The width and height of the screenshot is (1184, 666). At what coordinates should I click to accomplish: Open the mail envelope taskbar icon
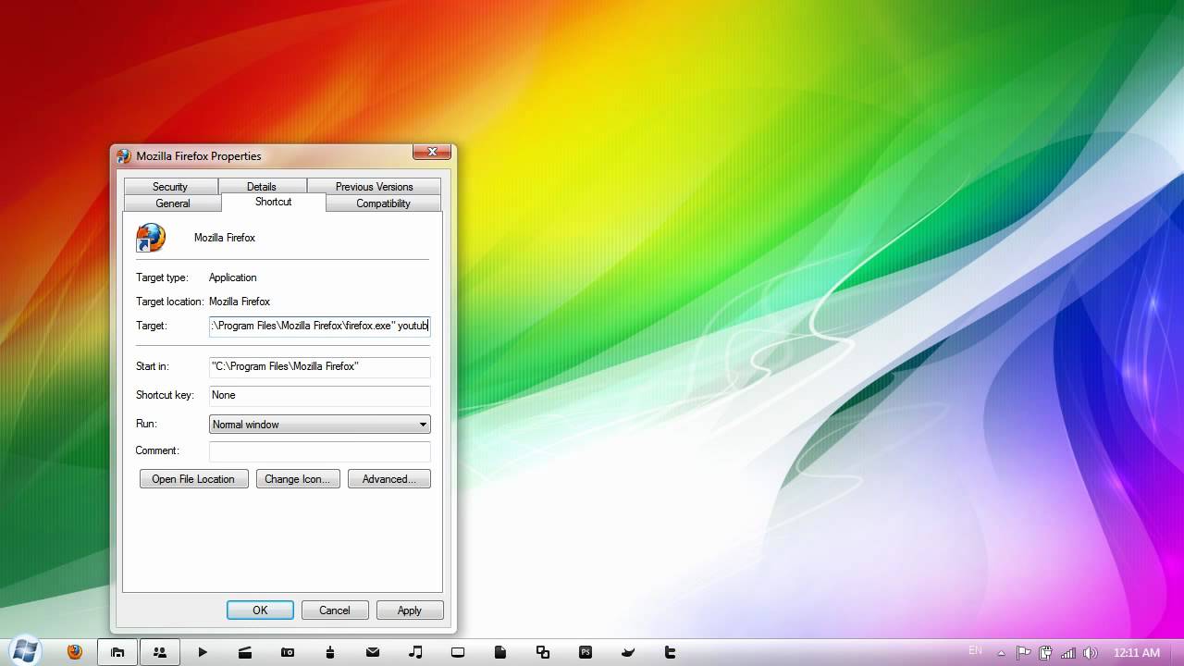(x=373, y=652)
